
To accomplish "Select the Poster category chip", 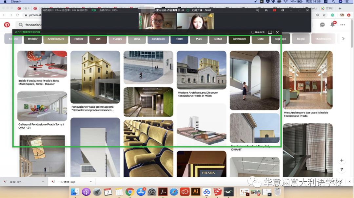I will point(79,39).
